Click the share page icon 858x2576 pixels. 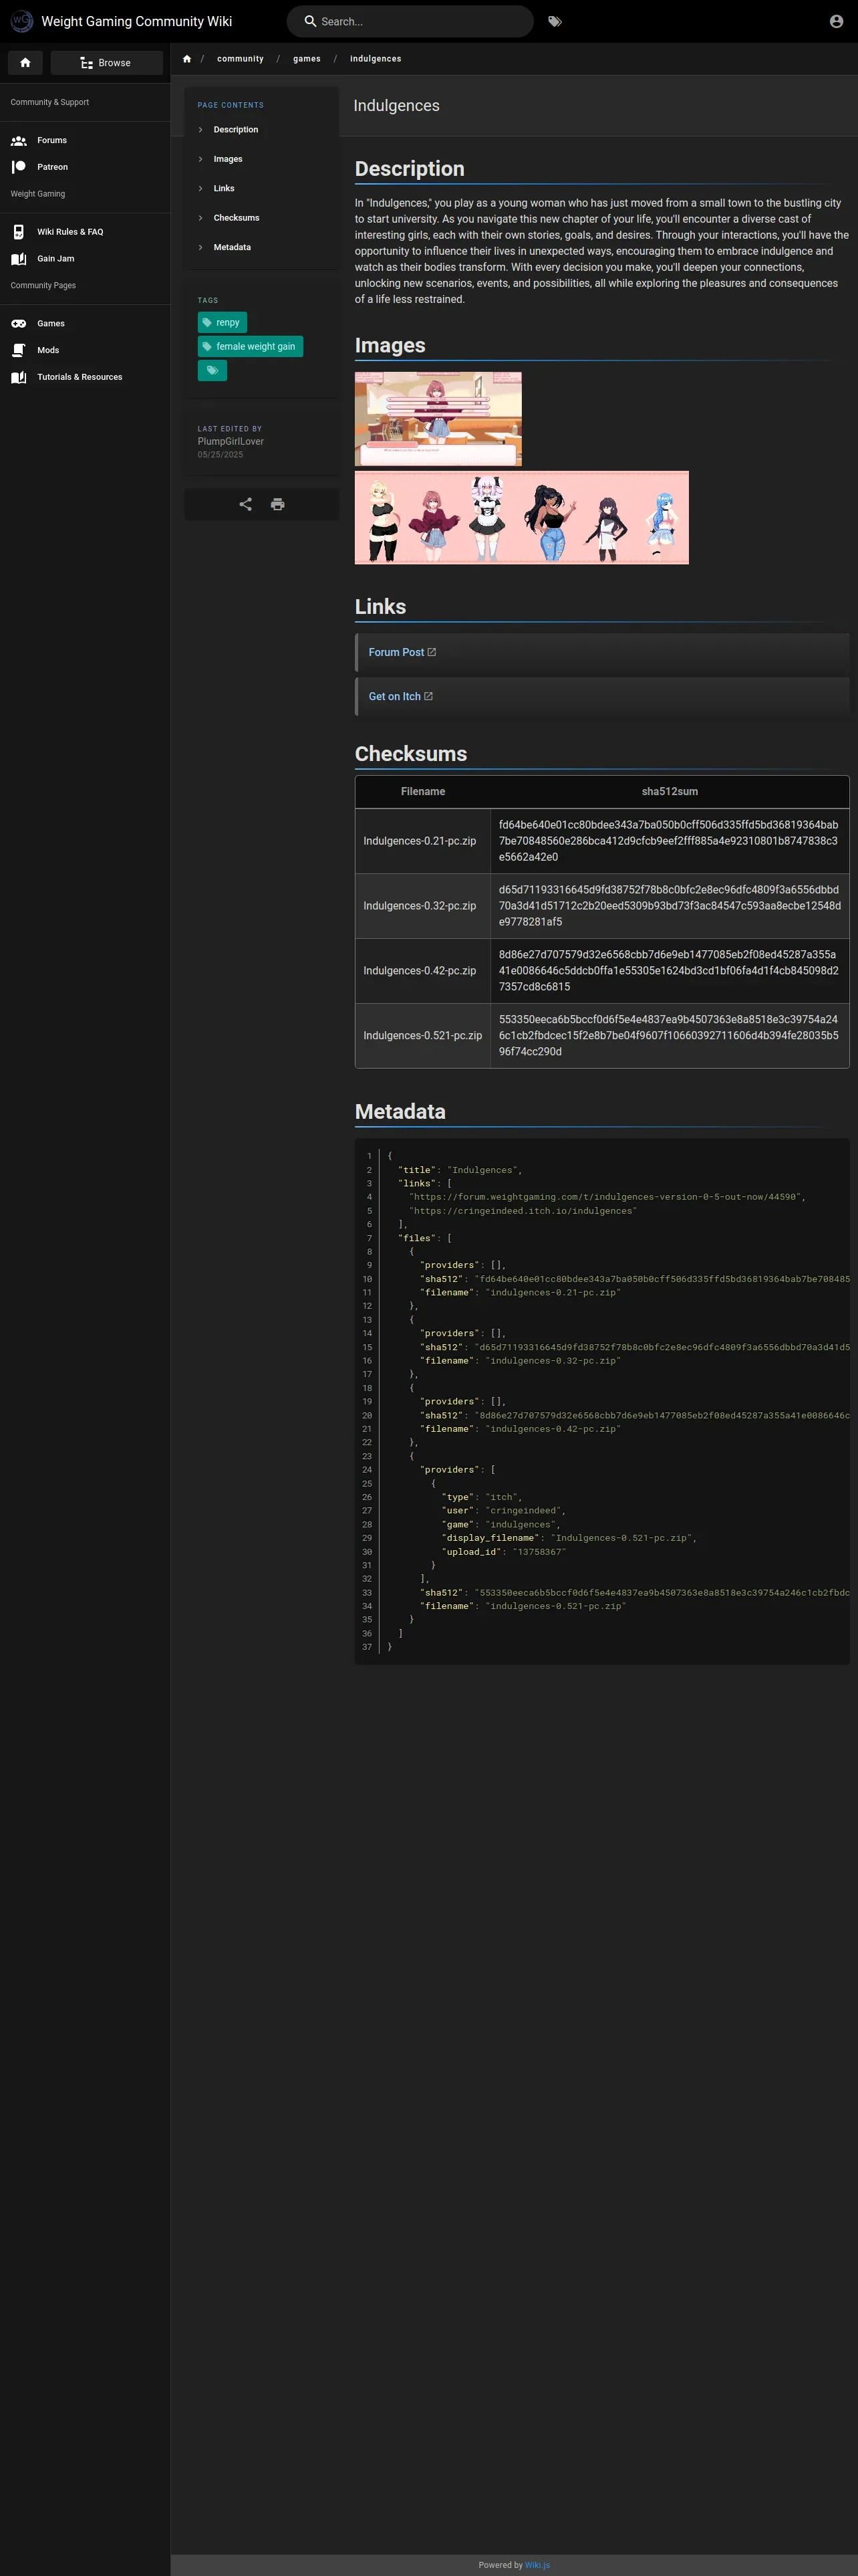tap(246, 504)
